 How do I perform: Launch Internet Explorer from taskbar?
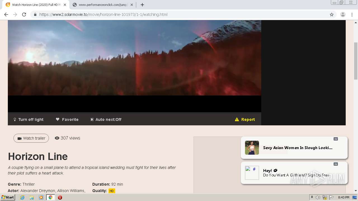(22, 197)
